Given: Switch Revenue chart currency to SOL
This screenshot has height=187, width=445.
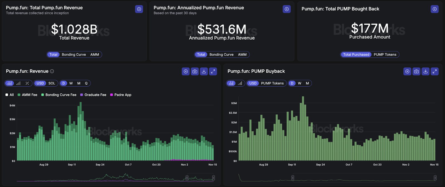Looking at the screenshot, I should point(52,83).
